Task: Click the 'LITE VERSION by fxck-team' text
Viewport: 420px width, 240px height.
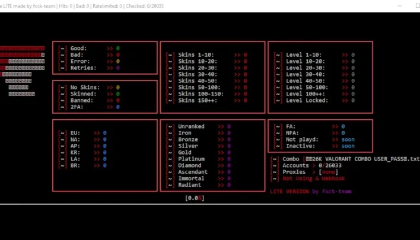Action: [x=311, y=191]
